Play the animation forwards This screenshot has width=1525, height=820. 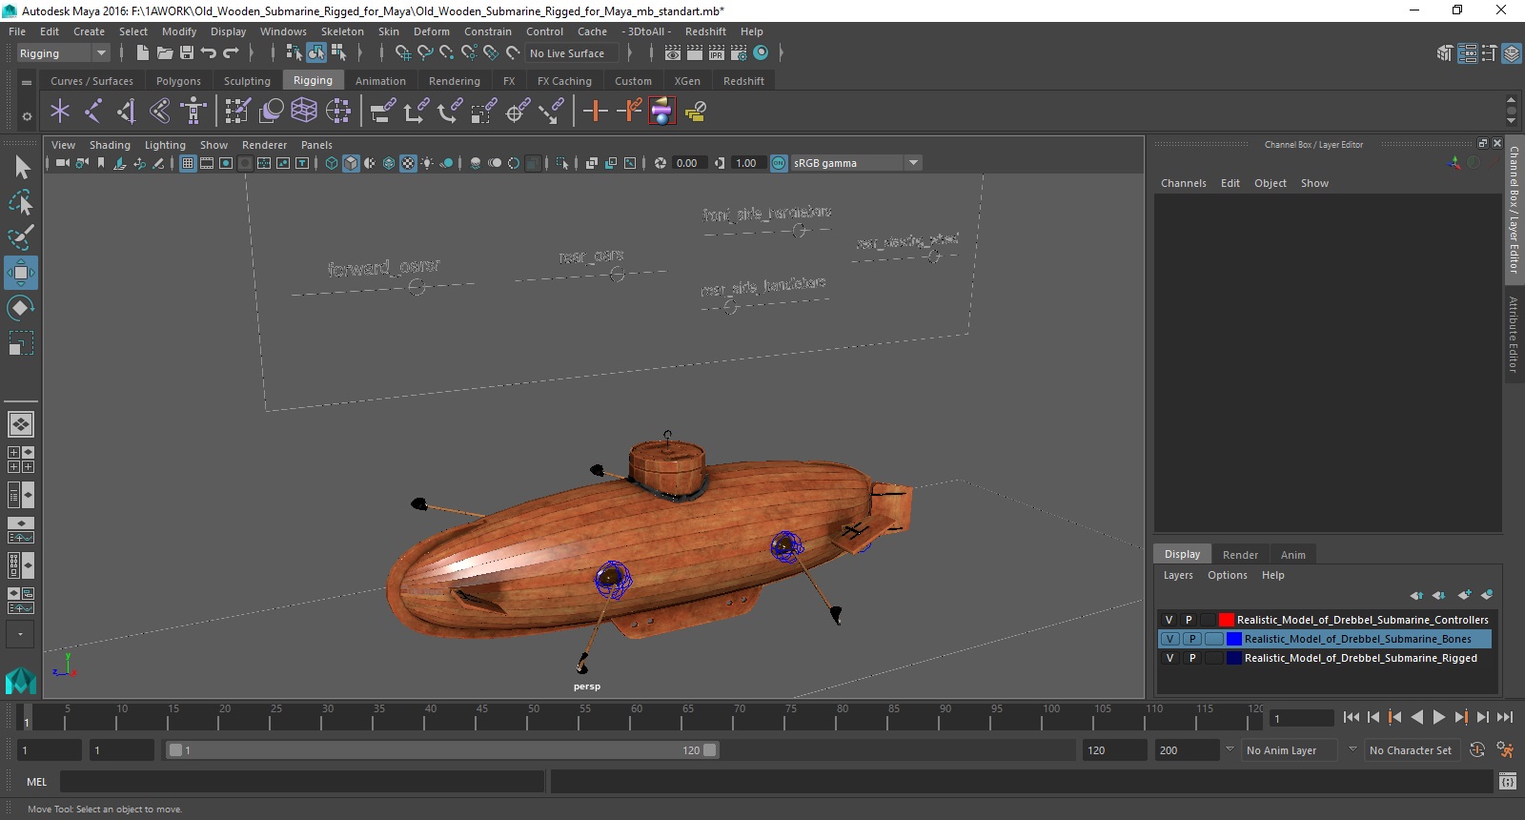click(x=1439, y=718)
